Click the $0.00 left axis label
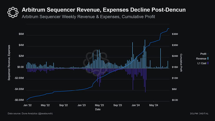Image resolution: width=215 pixels, height=121 pixels. [x=21, y=67]
